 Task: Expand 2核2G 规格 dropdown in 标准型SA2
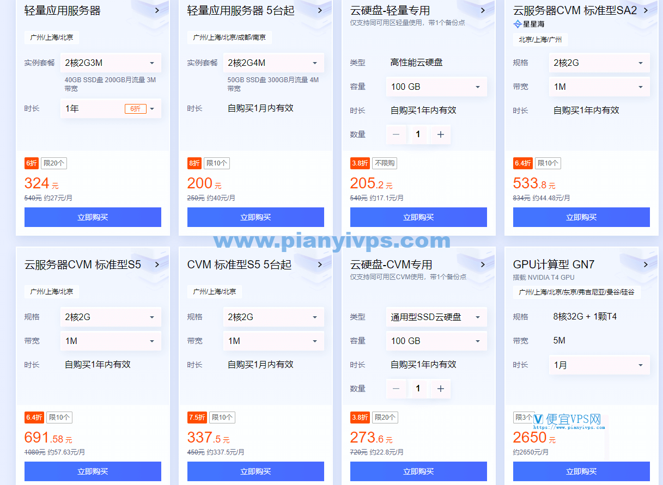click(x=599, y=63)
